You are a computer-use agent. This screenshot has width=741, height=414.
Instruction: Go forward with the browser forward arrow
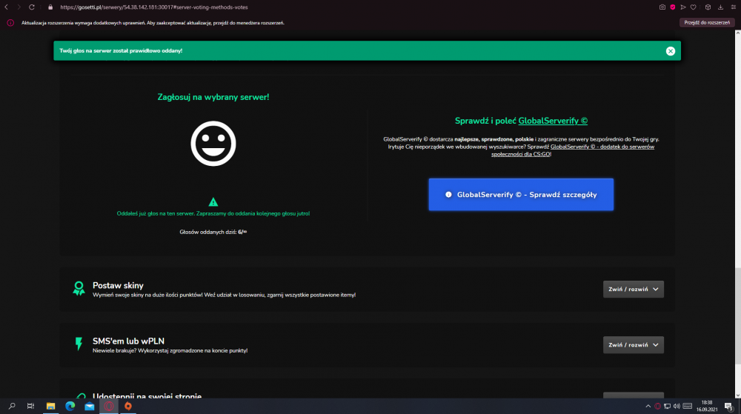19,7
